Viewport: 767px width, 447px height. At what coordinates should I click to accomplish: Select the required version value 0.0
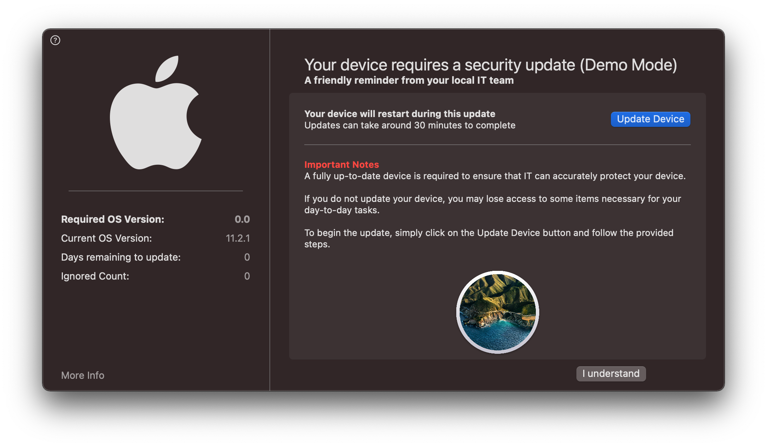(242, 219)
